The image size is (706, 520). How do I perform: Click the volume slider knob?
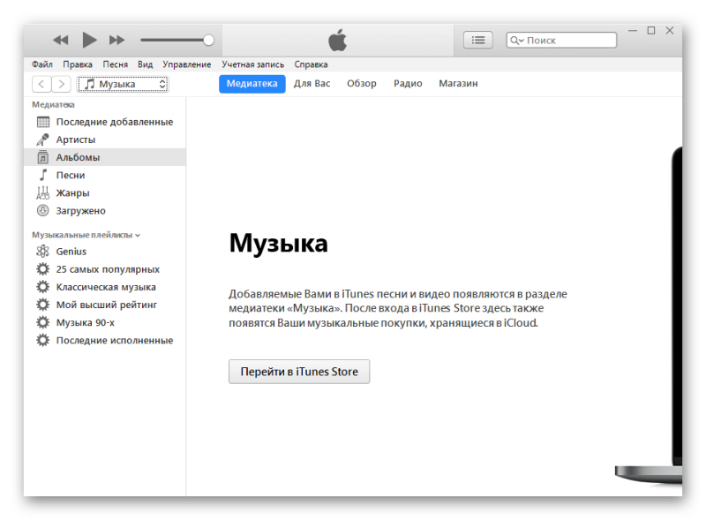208,40
